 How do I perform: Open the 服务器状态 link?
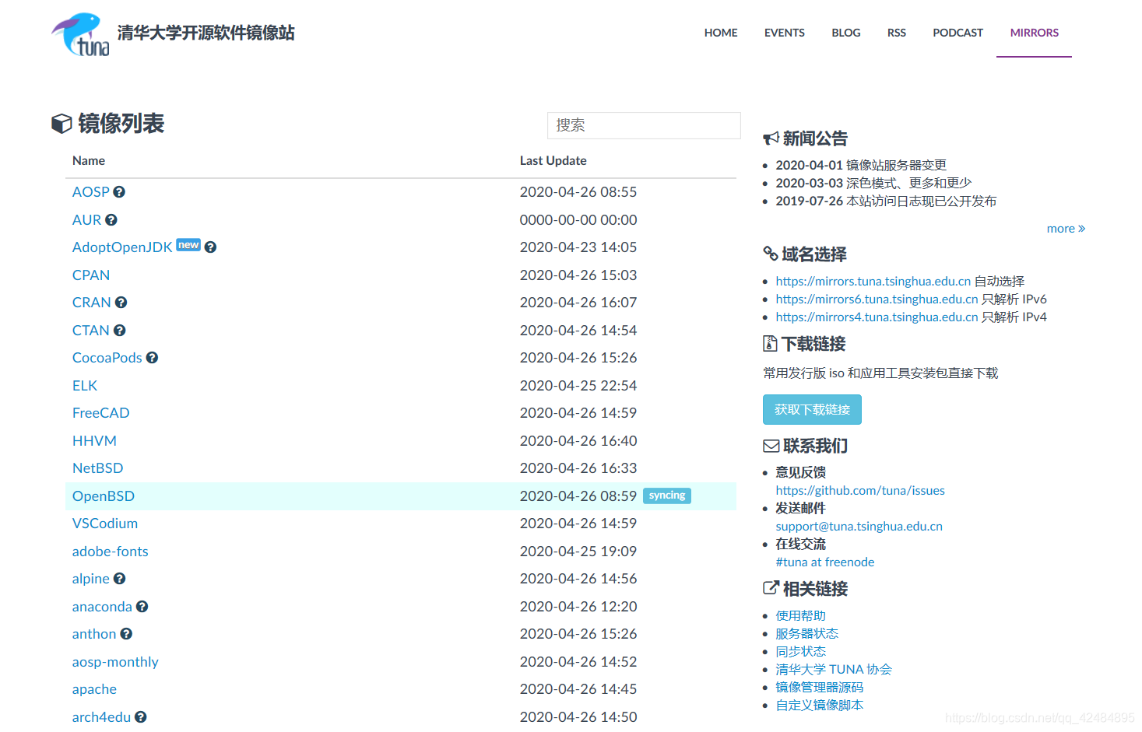pos(807,634)
